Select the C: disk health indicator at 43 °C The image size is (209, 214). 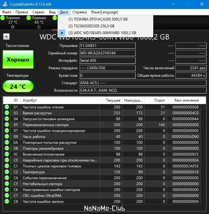tap(37, 22)
